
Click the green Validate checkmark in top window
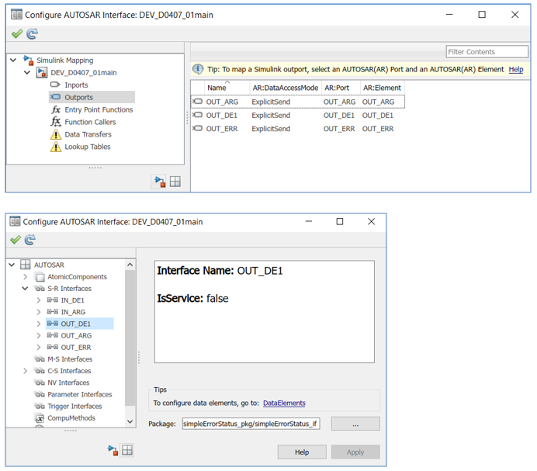click(17, 33)
